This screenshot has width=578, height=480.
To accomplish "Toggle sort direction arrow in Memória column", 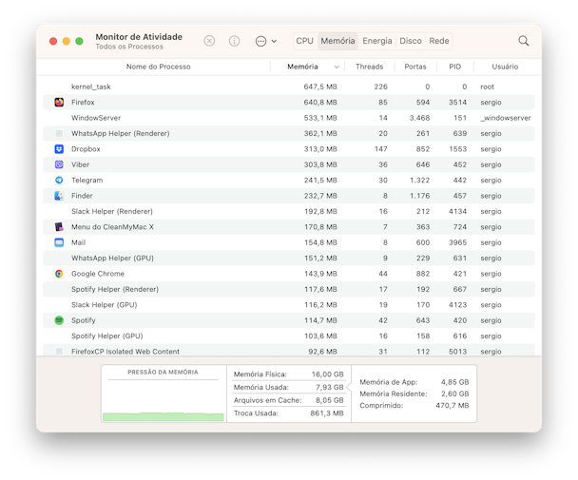I will 337,67.
